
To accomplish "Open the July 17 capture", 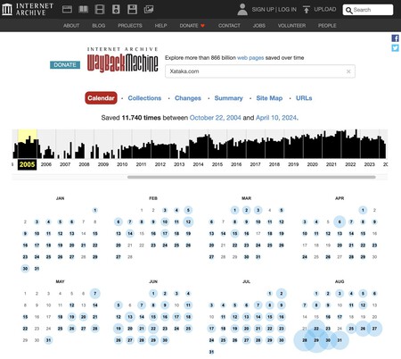I will (211, 329).
